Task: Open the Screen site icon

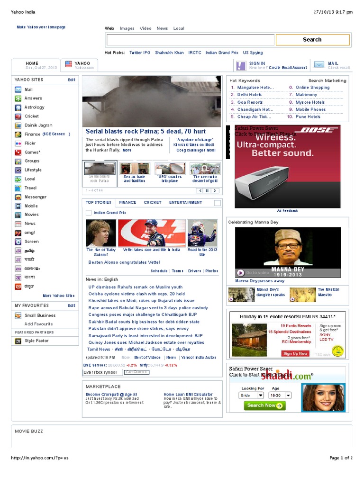Action: point(18,242)
